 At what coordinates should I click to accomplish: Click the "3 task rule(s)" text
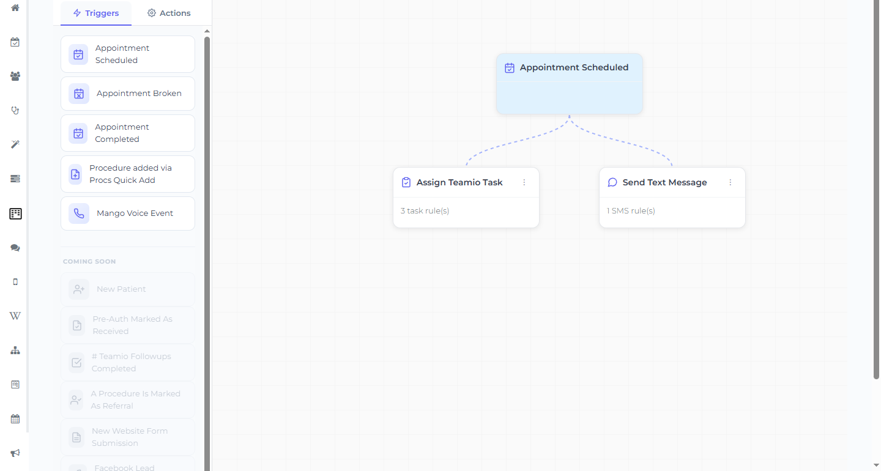(425, 211)
